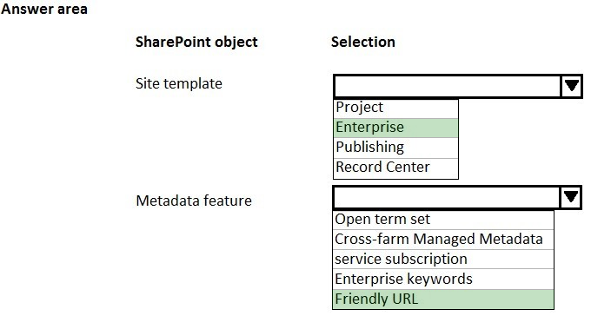Viewport: 591px width, 316px height.
Task: Click the green-highlighted row in template list
Action: tap(395, 128)
